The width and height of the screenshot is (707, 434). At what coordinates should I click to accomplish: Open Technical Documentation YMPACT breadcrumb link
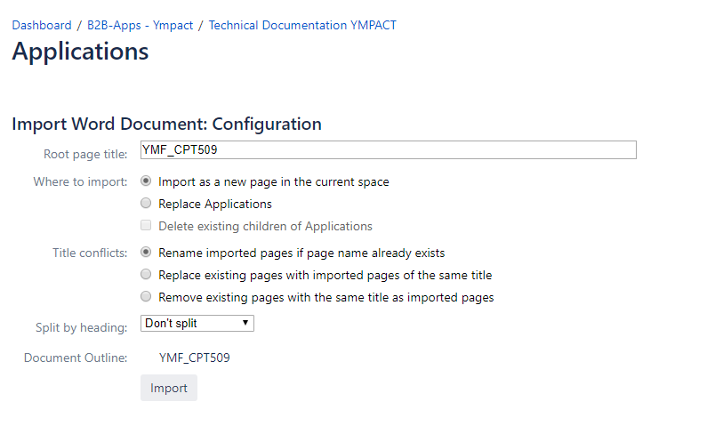coord(302,25)
